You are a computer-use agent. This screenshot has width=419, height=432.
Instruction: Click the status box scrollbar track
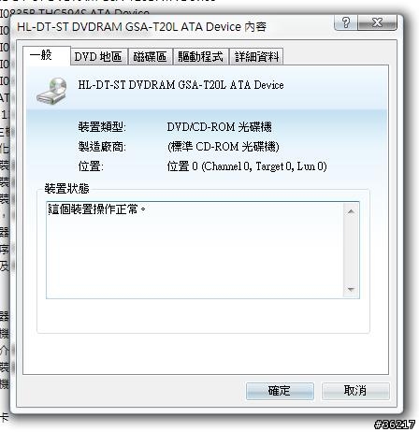coord(351,251)
